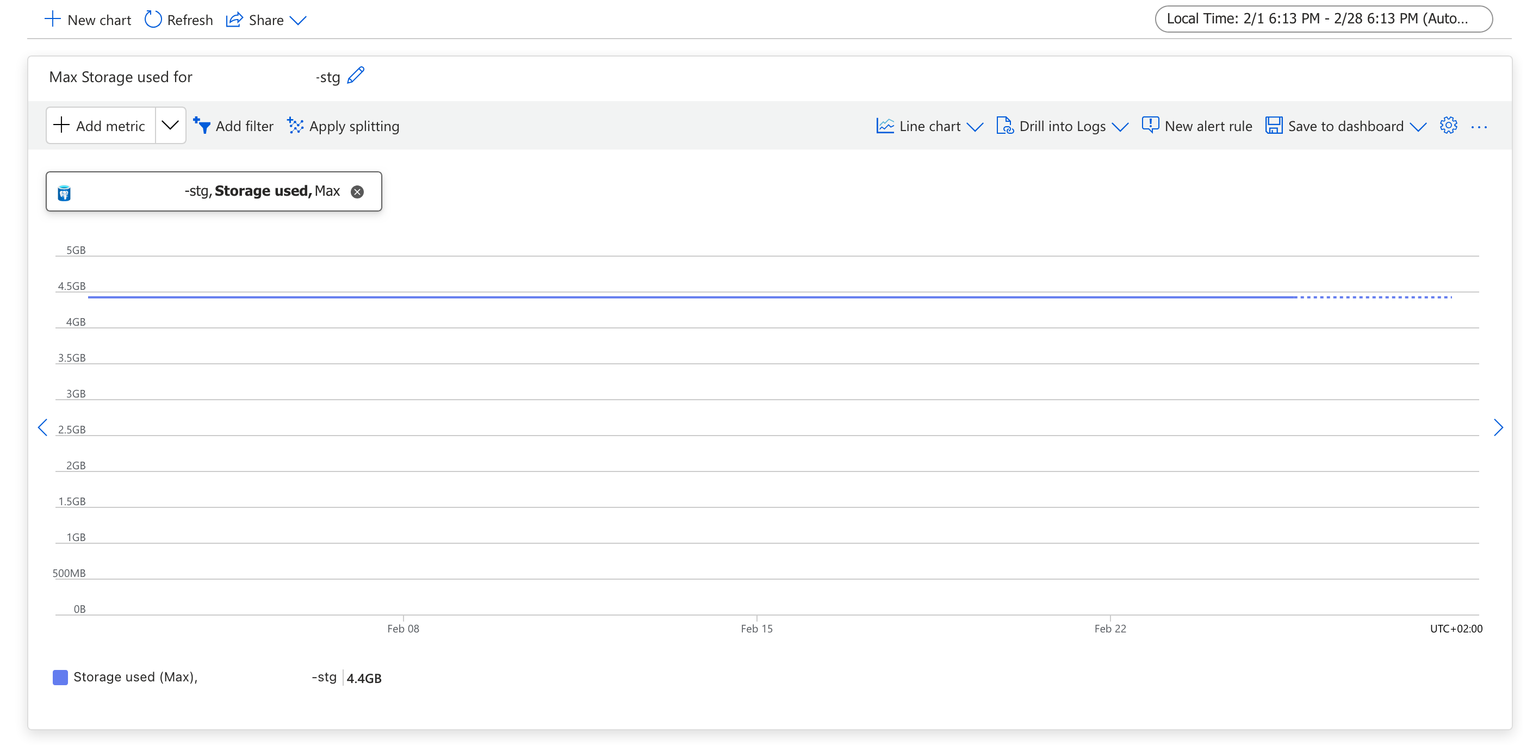Remove the Storage used metric chip

pos(357,192)
